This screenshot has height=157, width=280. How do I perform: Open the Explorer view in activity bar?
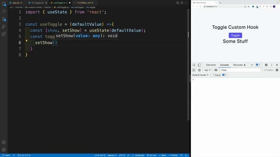[4, 4]
